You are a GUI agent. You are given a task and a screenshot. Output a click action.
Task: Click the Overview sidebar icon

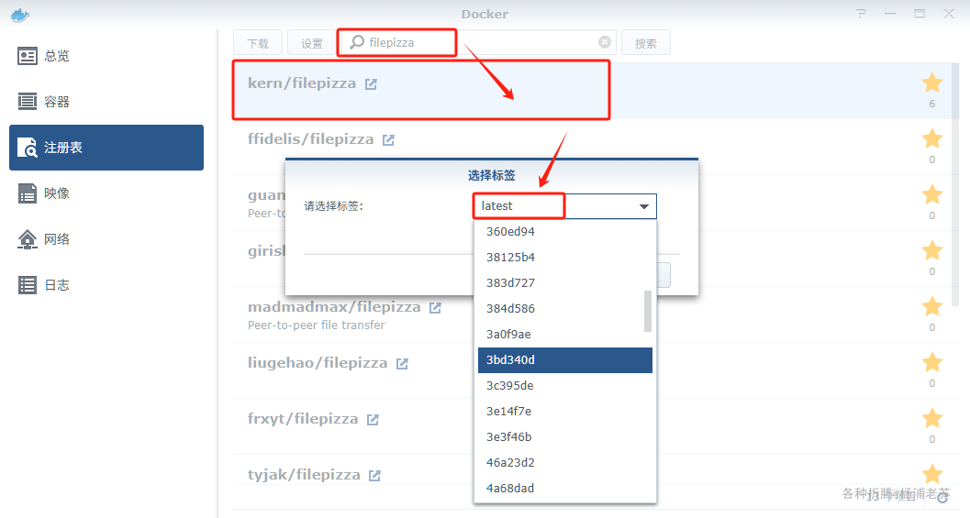pyautogui.click(x=28, y=56)
